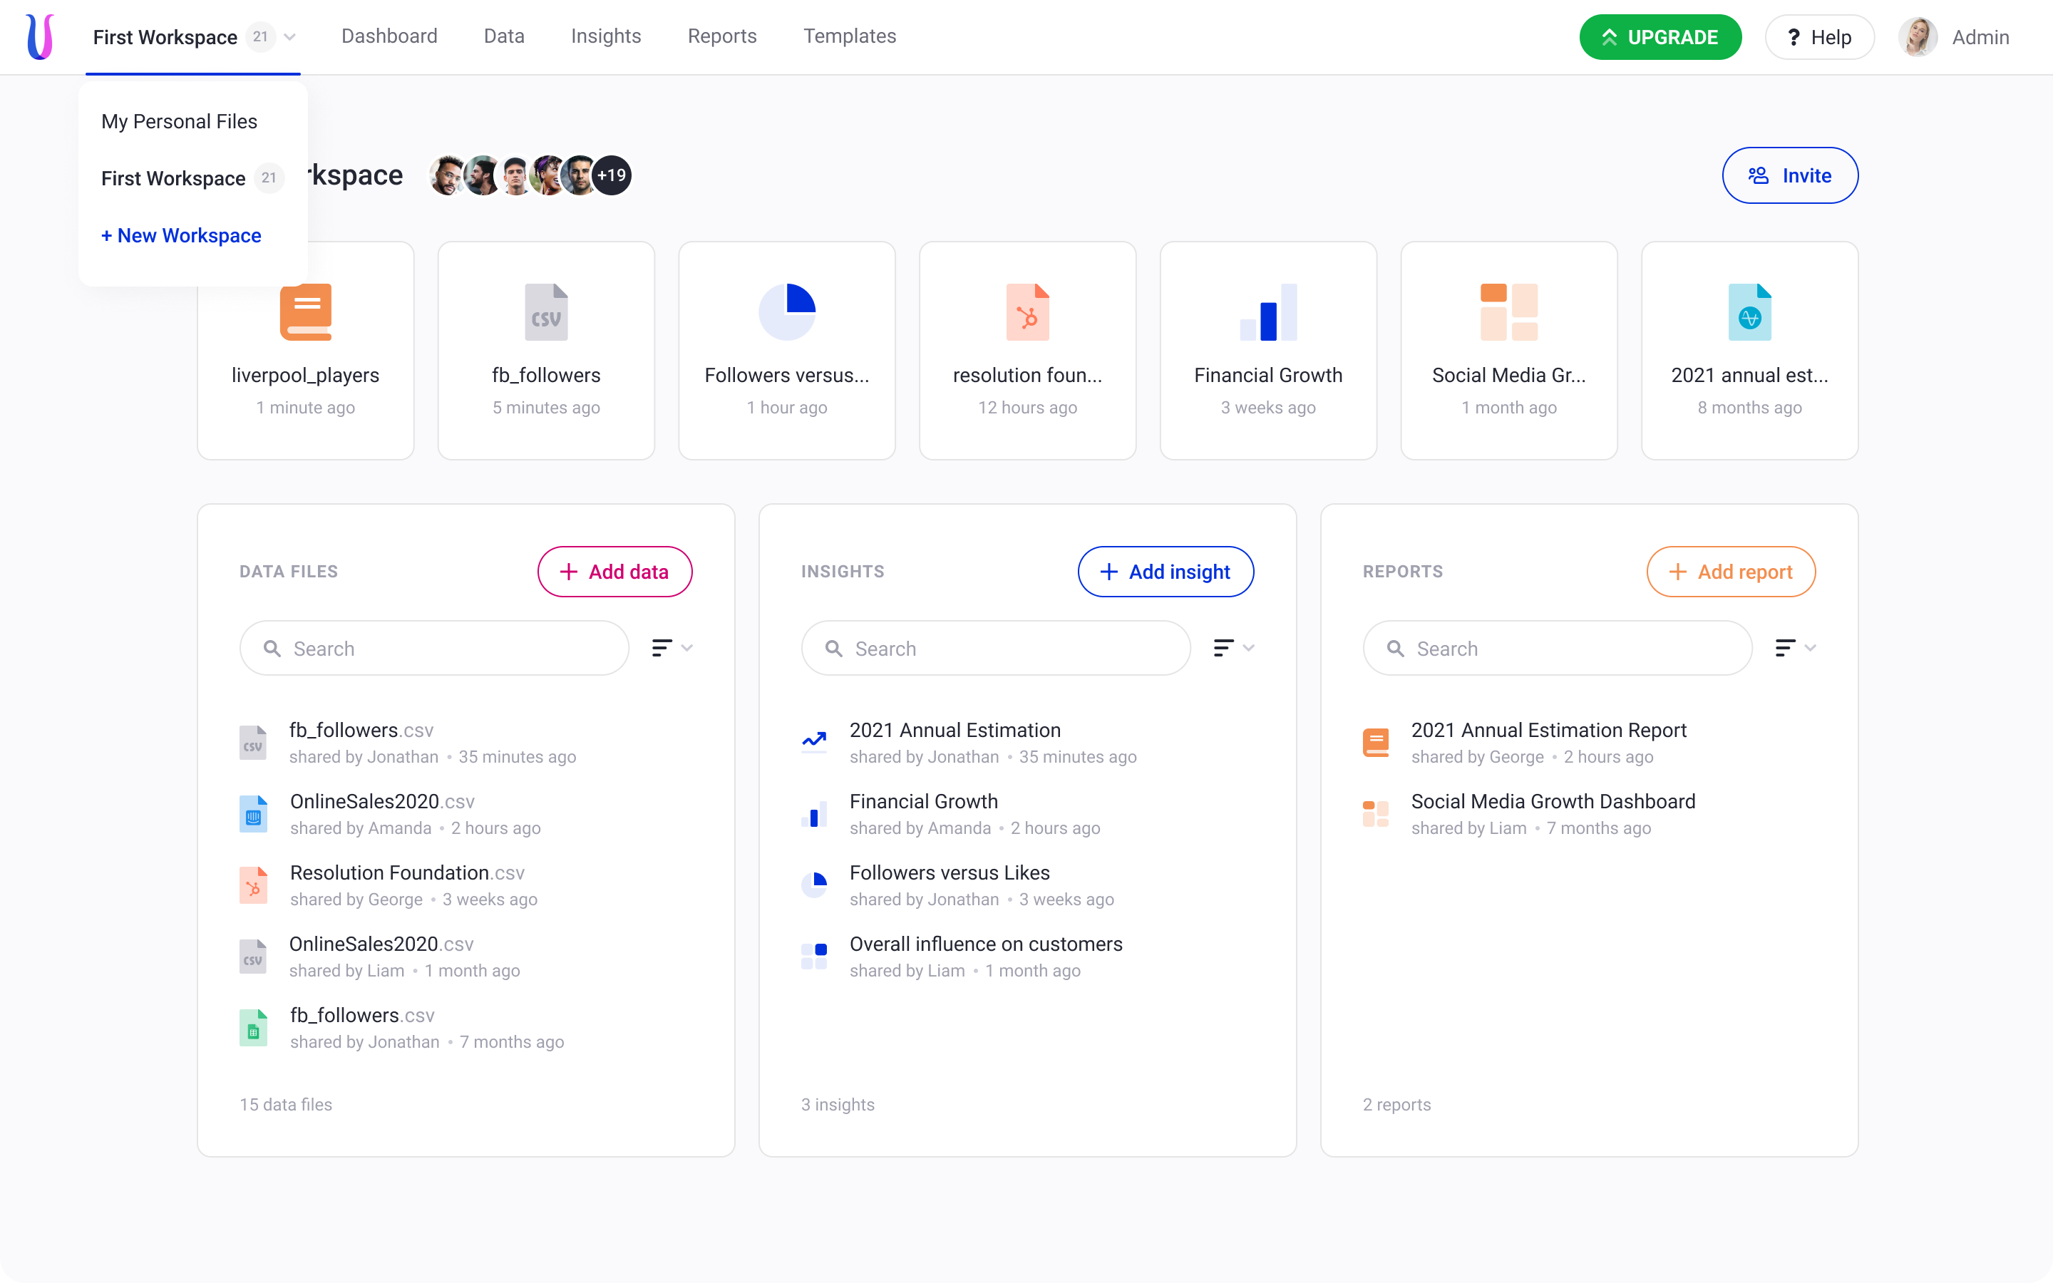2053x1283 pixels.
Task: Click the Financial Growth bar chart card
Action: (x=1267, y=349)
